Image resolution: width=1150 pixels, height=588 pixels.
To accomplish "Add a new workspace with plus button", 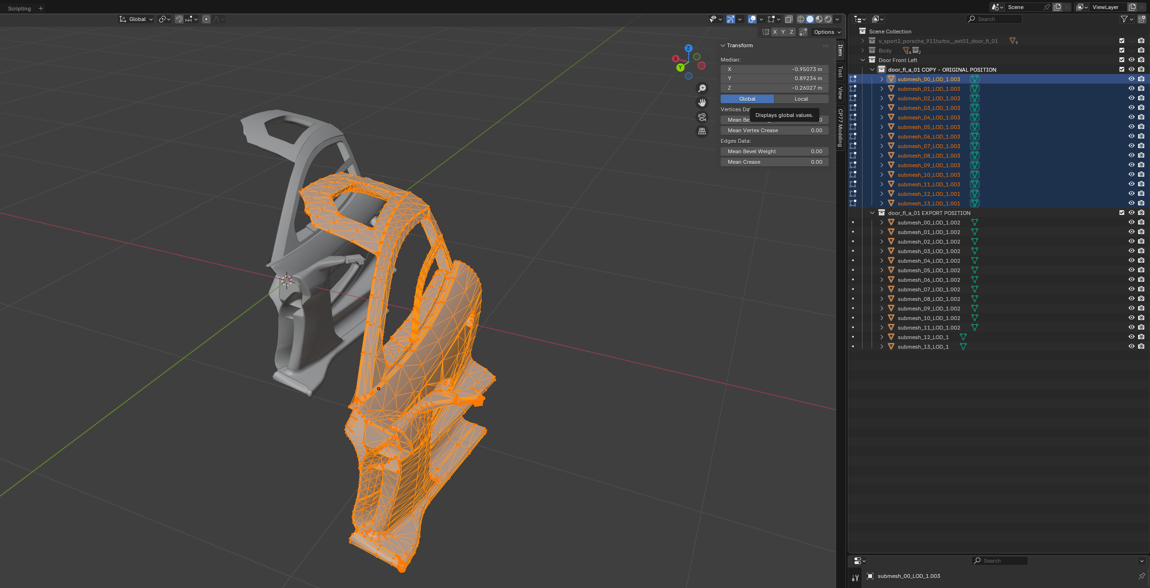I will point(41,8).
